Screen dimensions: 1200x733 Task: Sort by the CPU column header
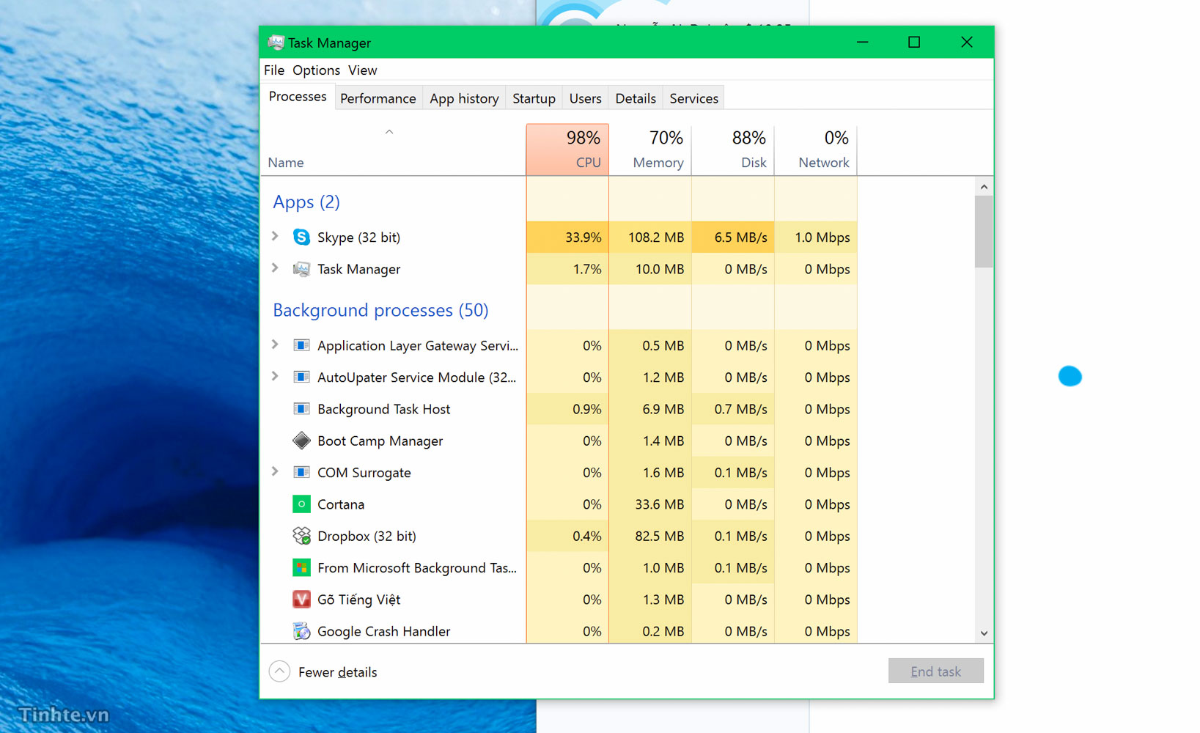(567, 150)
